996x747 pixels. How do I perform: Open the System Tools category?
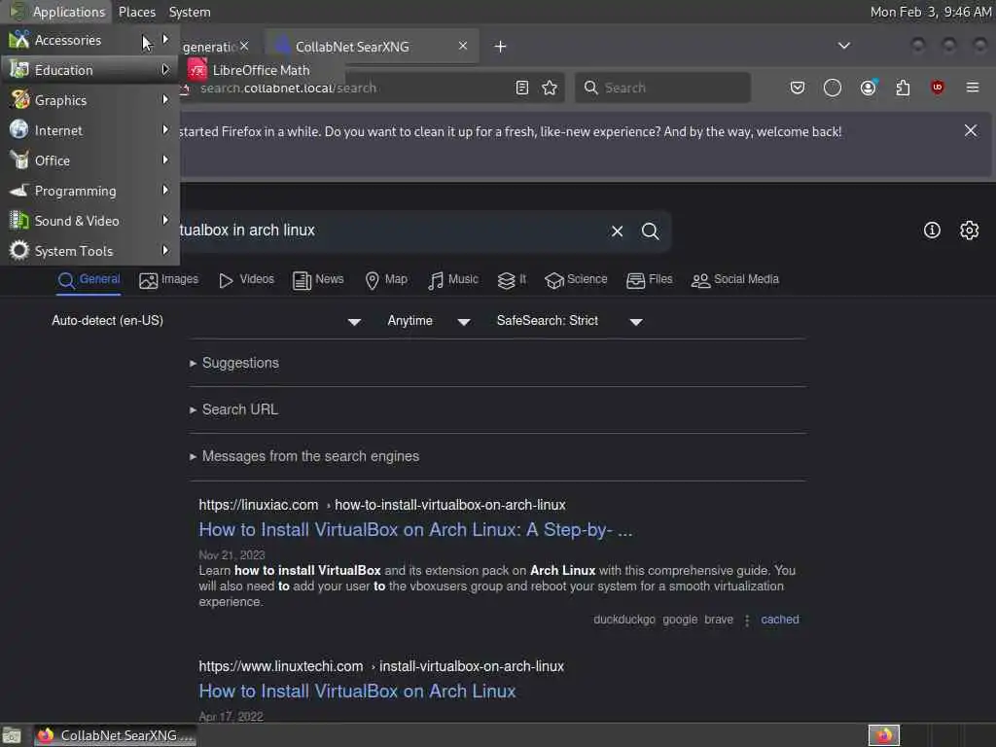(89, 251)
